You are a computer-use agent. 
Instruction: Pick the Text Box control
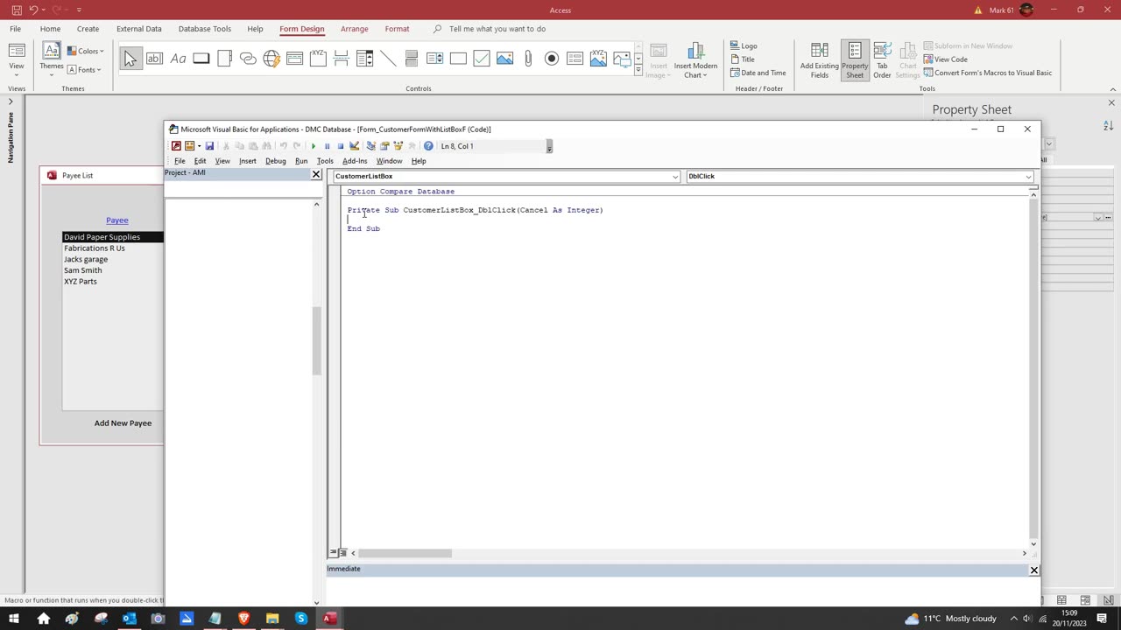[154, 59]
